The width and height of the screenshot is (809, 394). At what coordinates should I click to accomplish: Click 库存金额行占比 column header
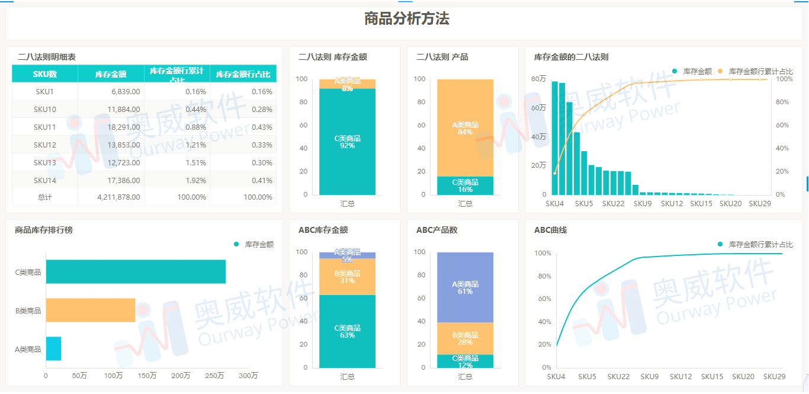(243, 73)
